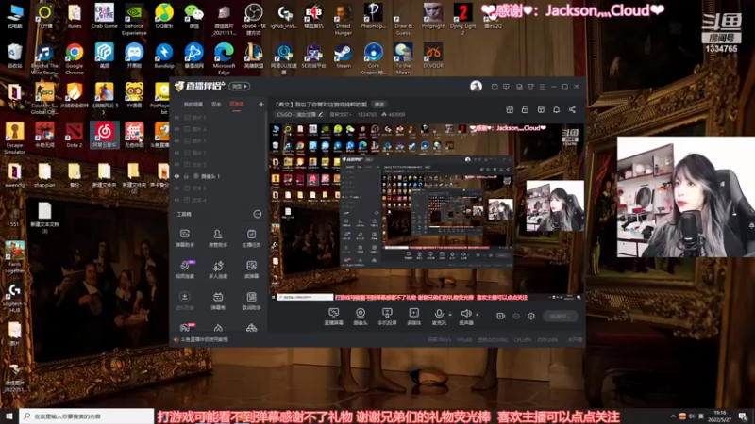Image resolution: width=755 pixels, height=424 pixels.
Task: Click the gift box icon in room header
Action: pyautogui.click(x=510, y=109)
